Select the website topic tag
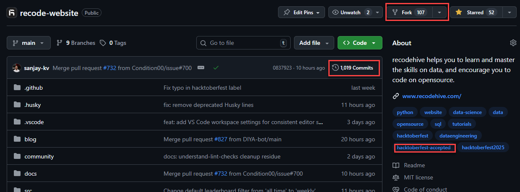 [x=433, y=112]
